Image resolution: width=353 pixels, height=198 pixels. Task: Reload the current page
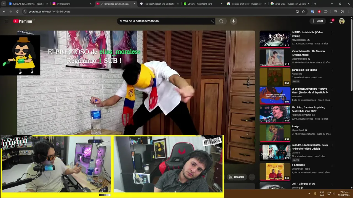pos(17,12)
